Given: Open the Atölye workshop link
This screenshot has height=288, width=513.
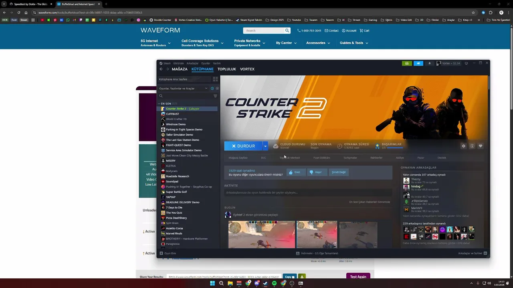Looking at the screenshot, I should point(400,158).
